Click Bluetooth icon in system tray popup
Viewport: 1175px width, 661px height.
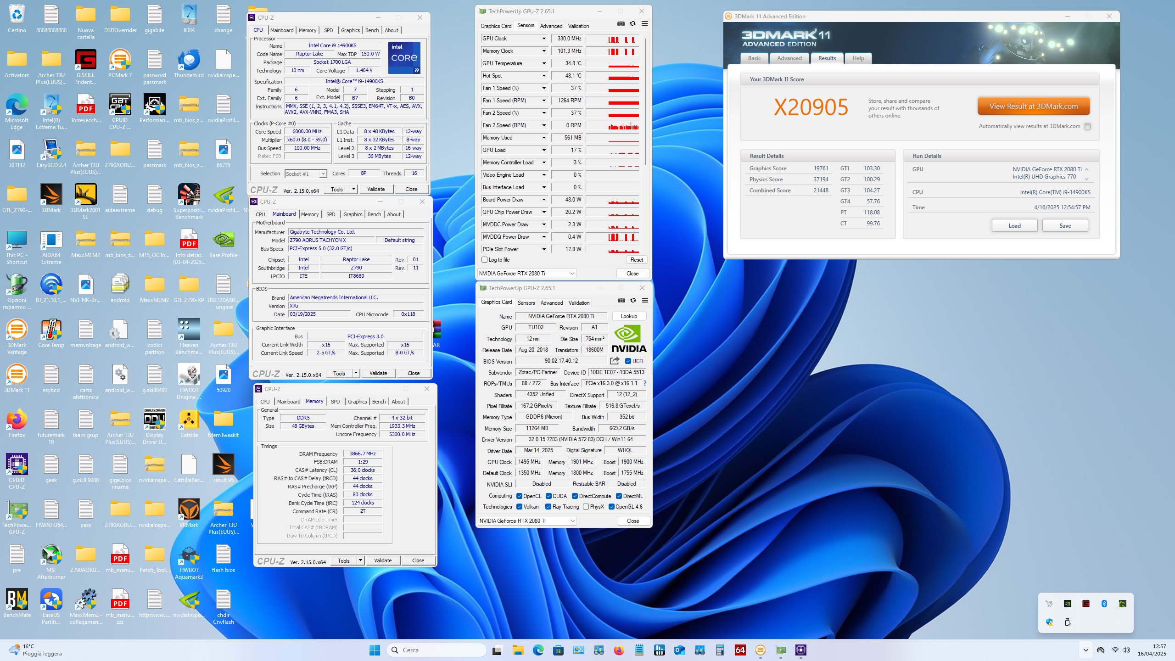1104,604
